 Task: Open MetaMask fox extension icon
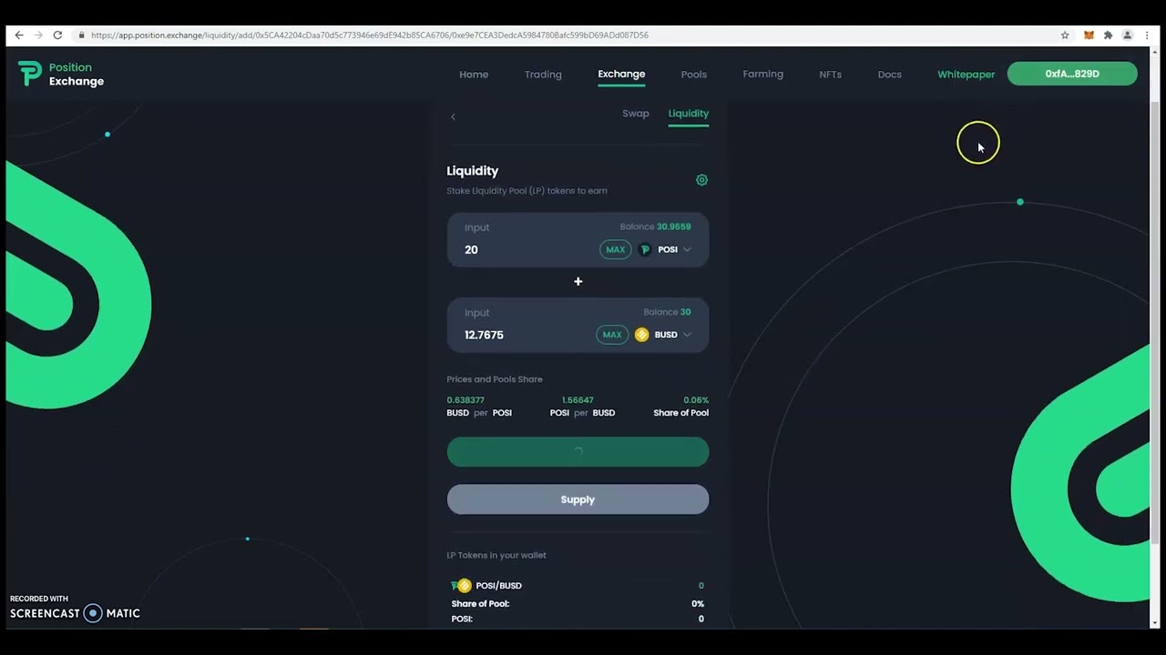click(x=1089, y=35)
